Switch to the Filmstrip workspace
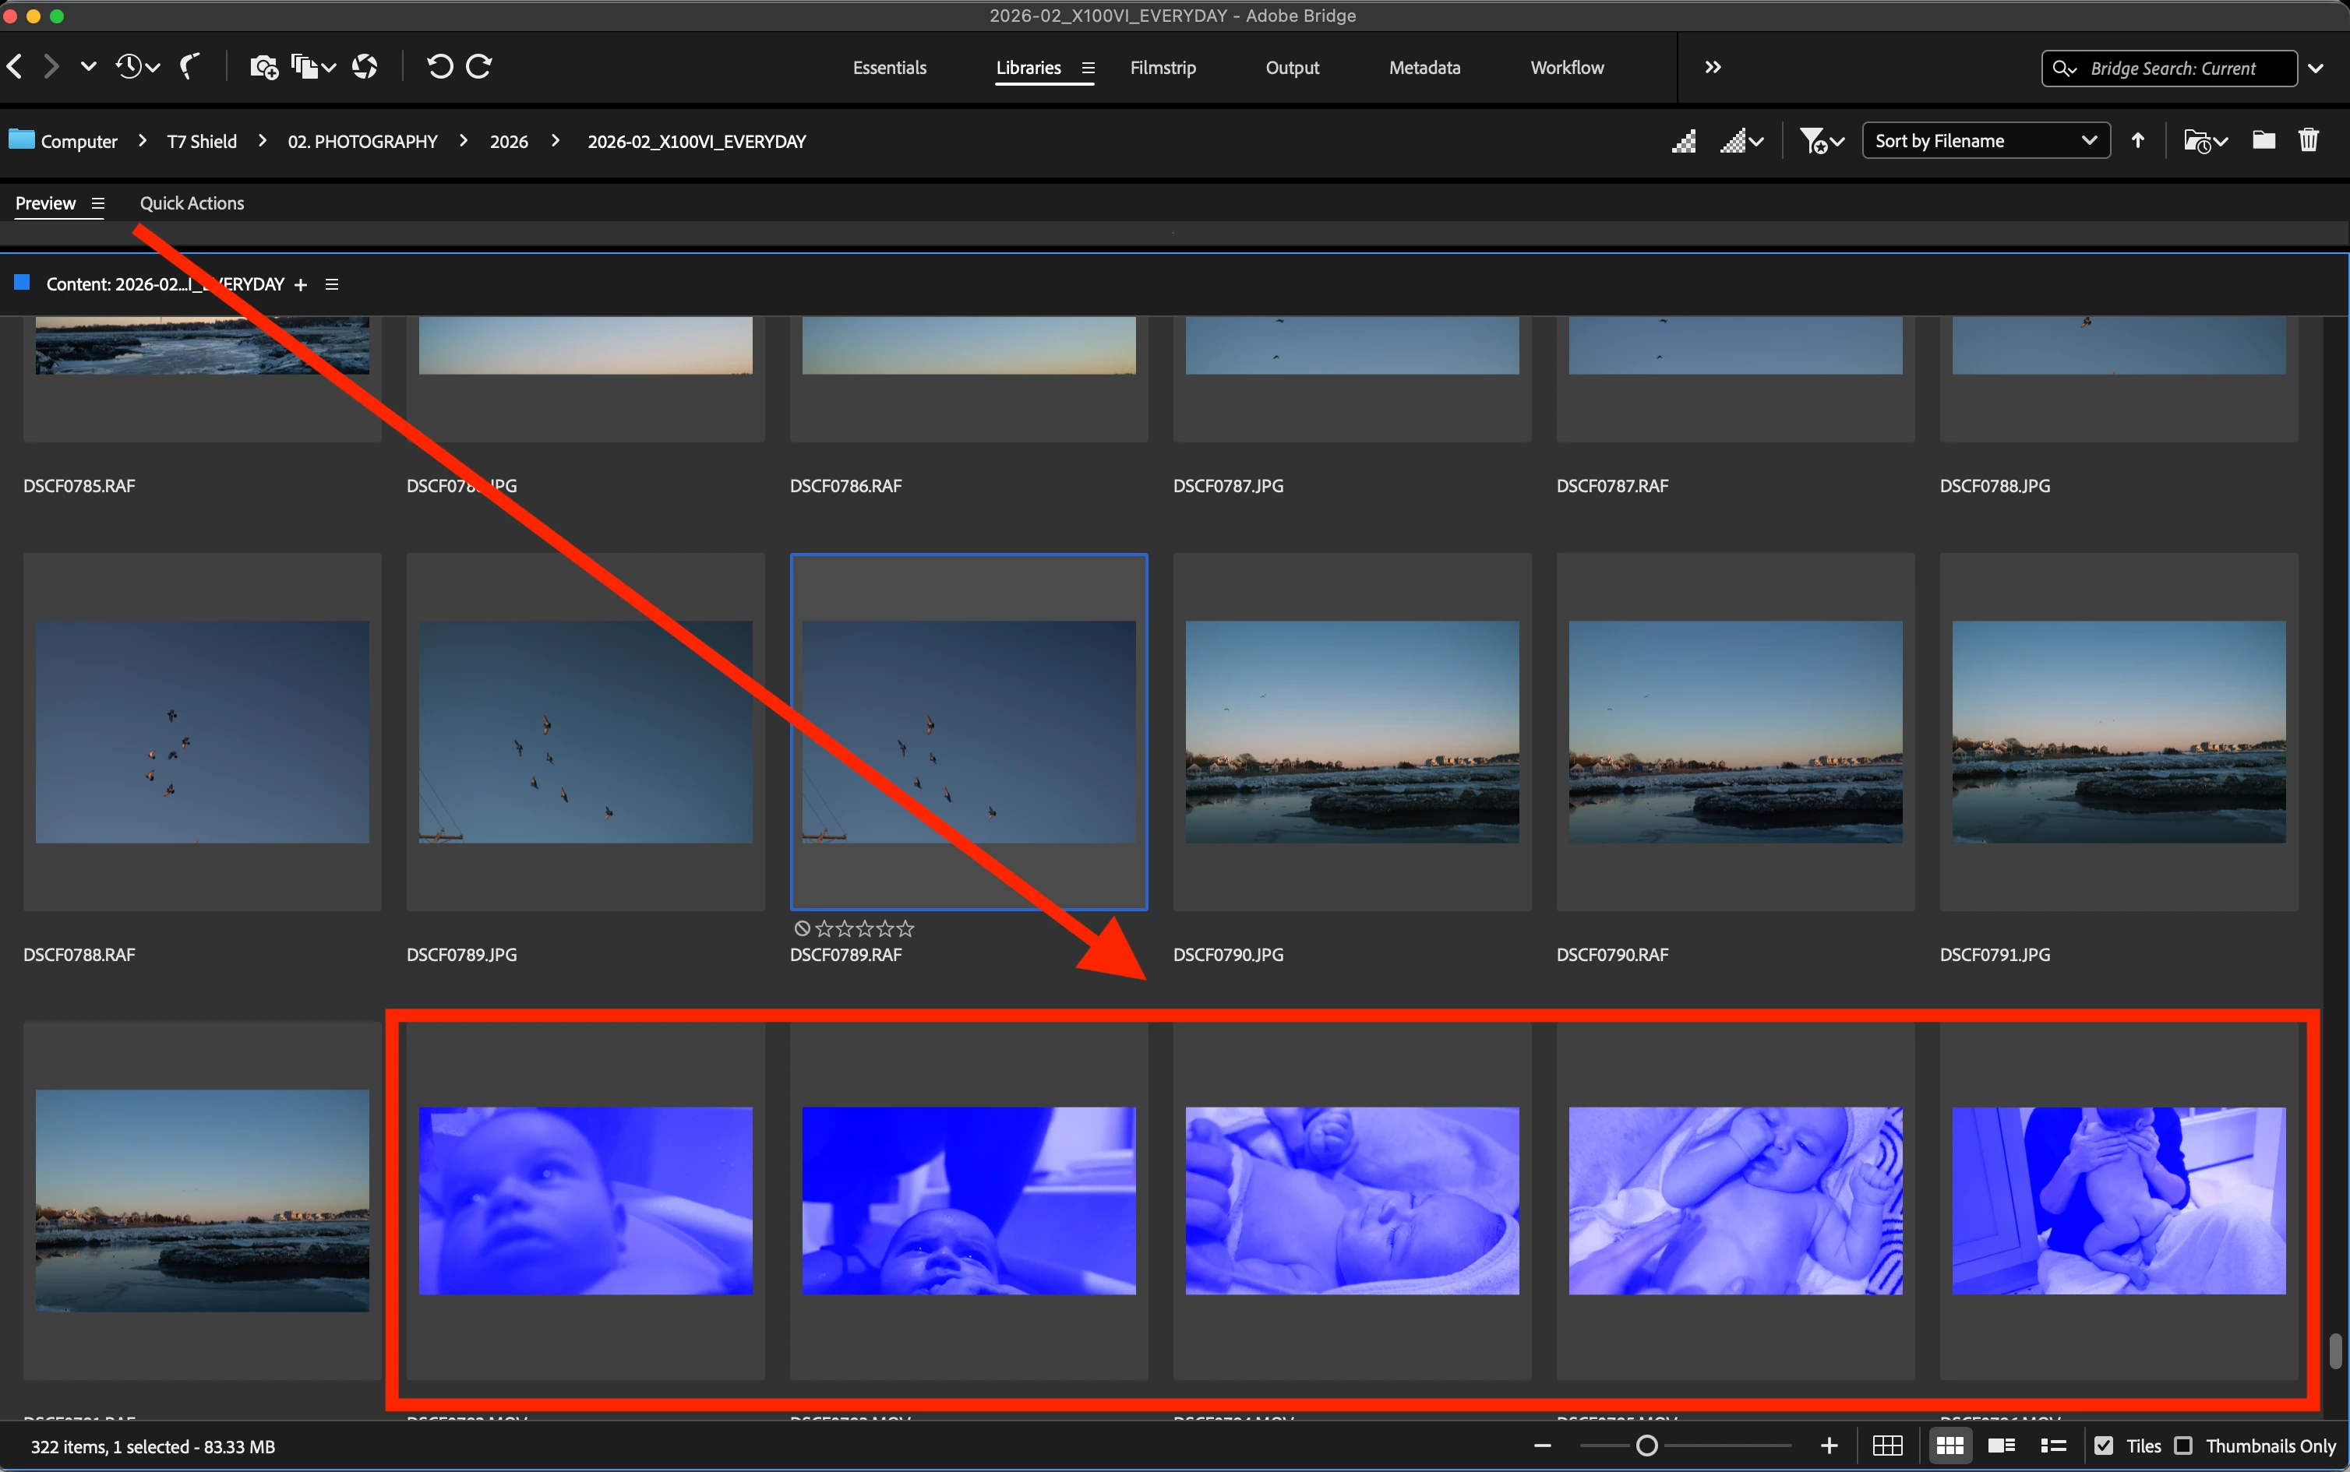 1163,67
